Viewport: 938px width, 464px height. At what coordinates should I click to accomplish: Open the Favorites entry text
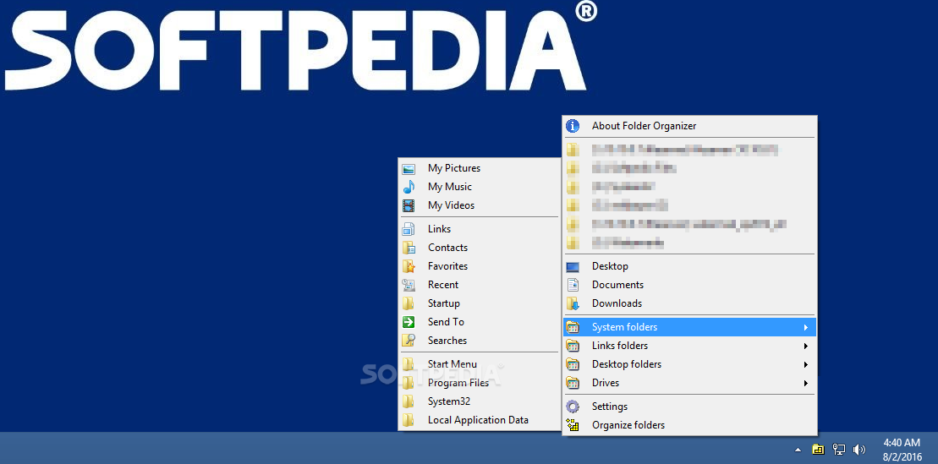[x=447, y=266]
